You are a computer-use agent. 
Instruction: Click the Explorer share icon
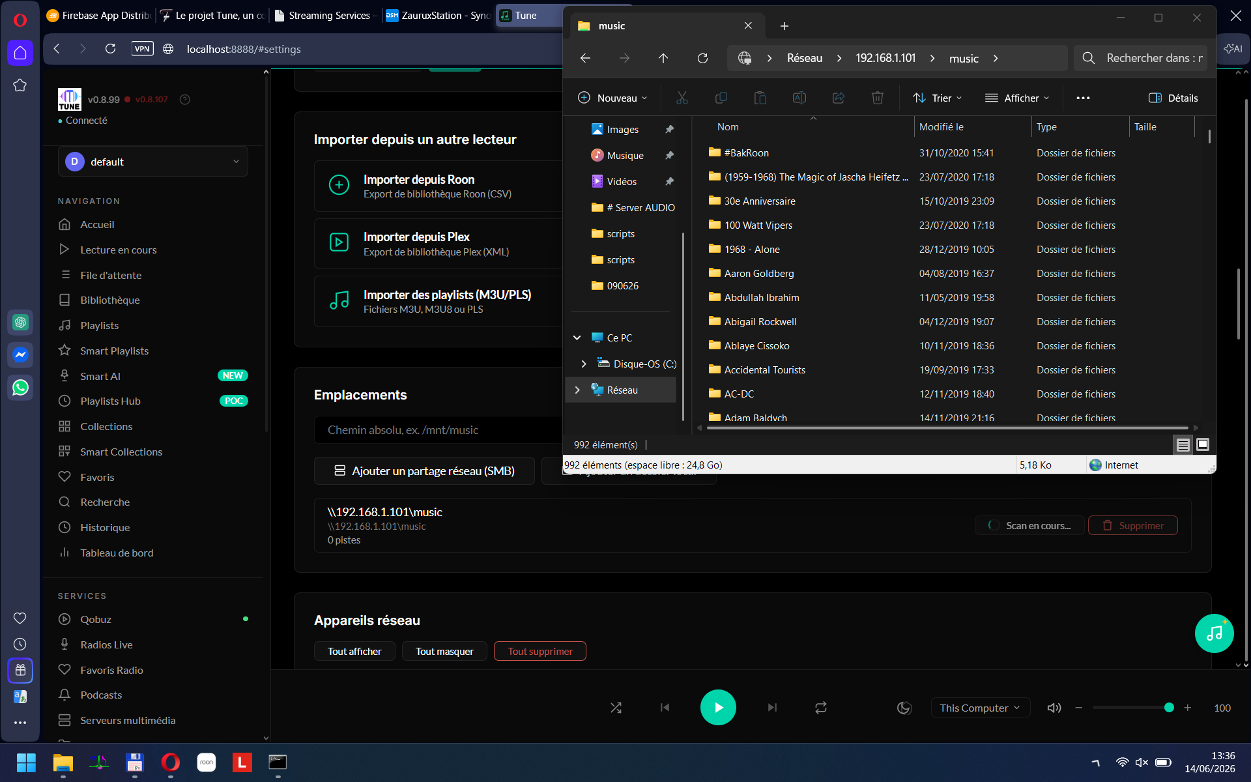[839, 98]
